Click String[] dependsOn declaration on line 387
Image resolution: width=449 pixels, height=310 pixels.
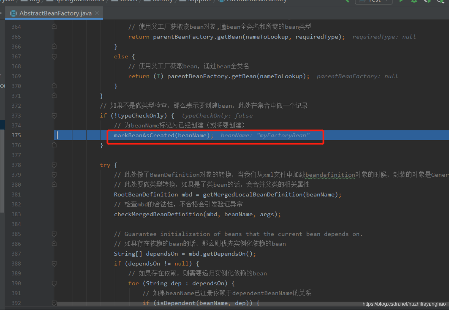146,254
